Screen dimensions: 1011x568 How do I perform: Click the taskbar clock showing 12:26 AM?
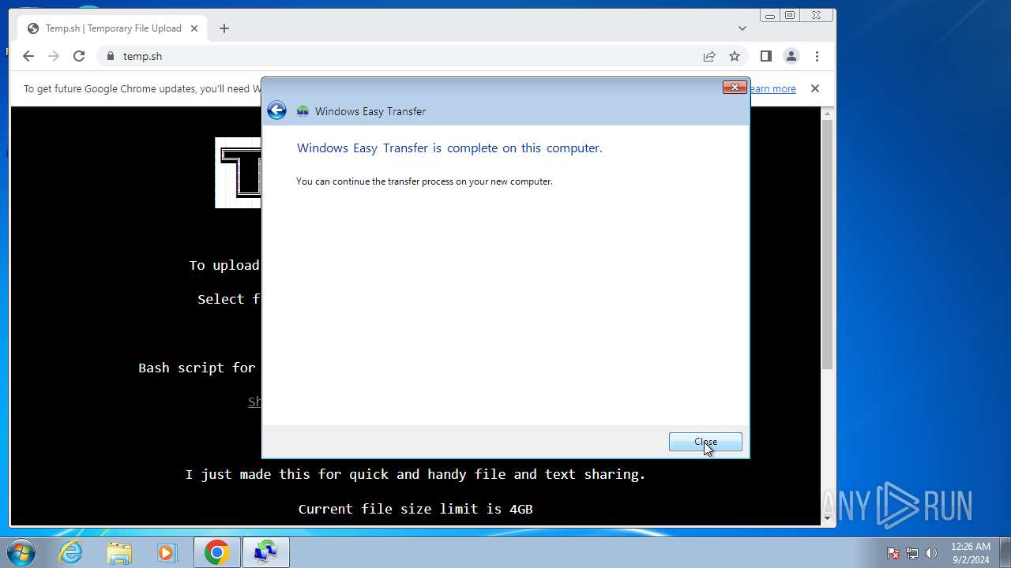pyautogui.click(x=971, y=552)
